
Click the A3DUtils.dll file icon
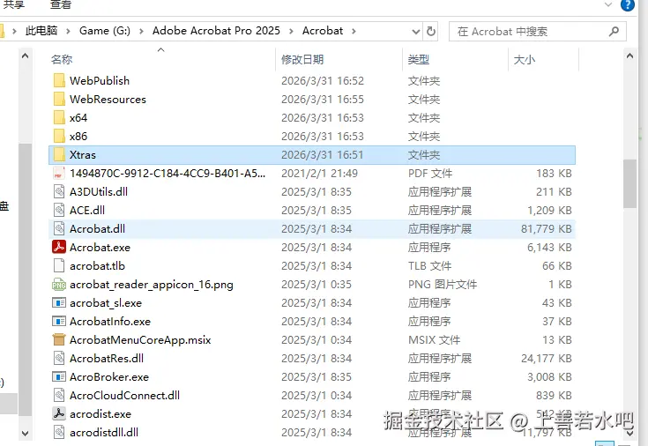pos(59,192)
